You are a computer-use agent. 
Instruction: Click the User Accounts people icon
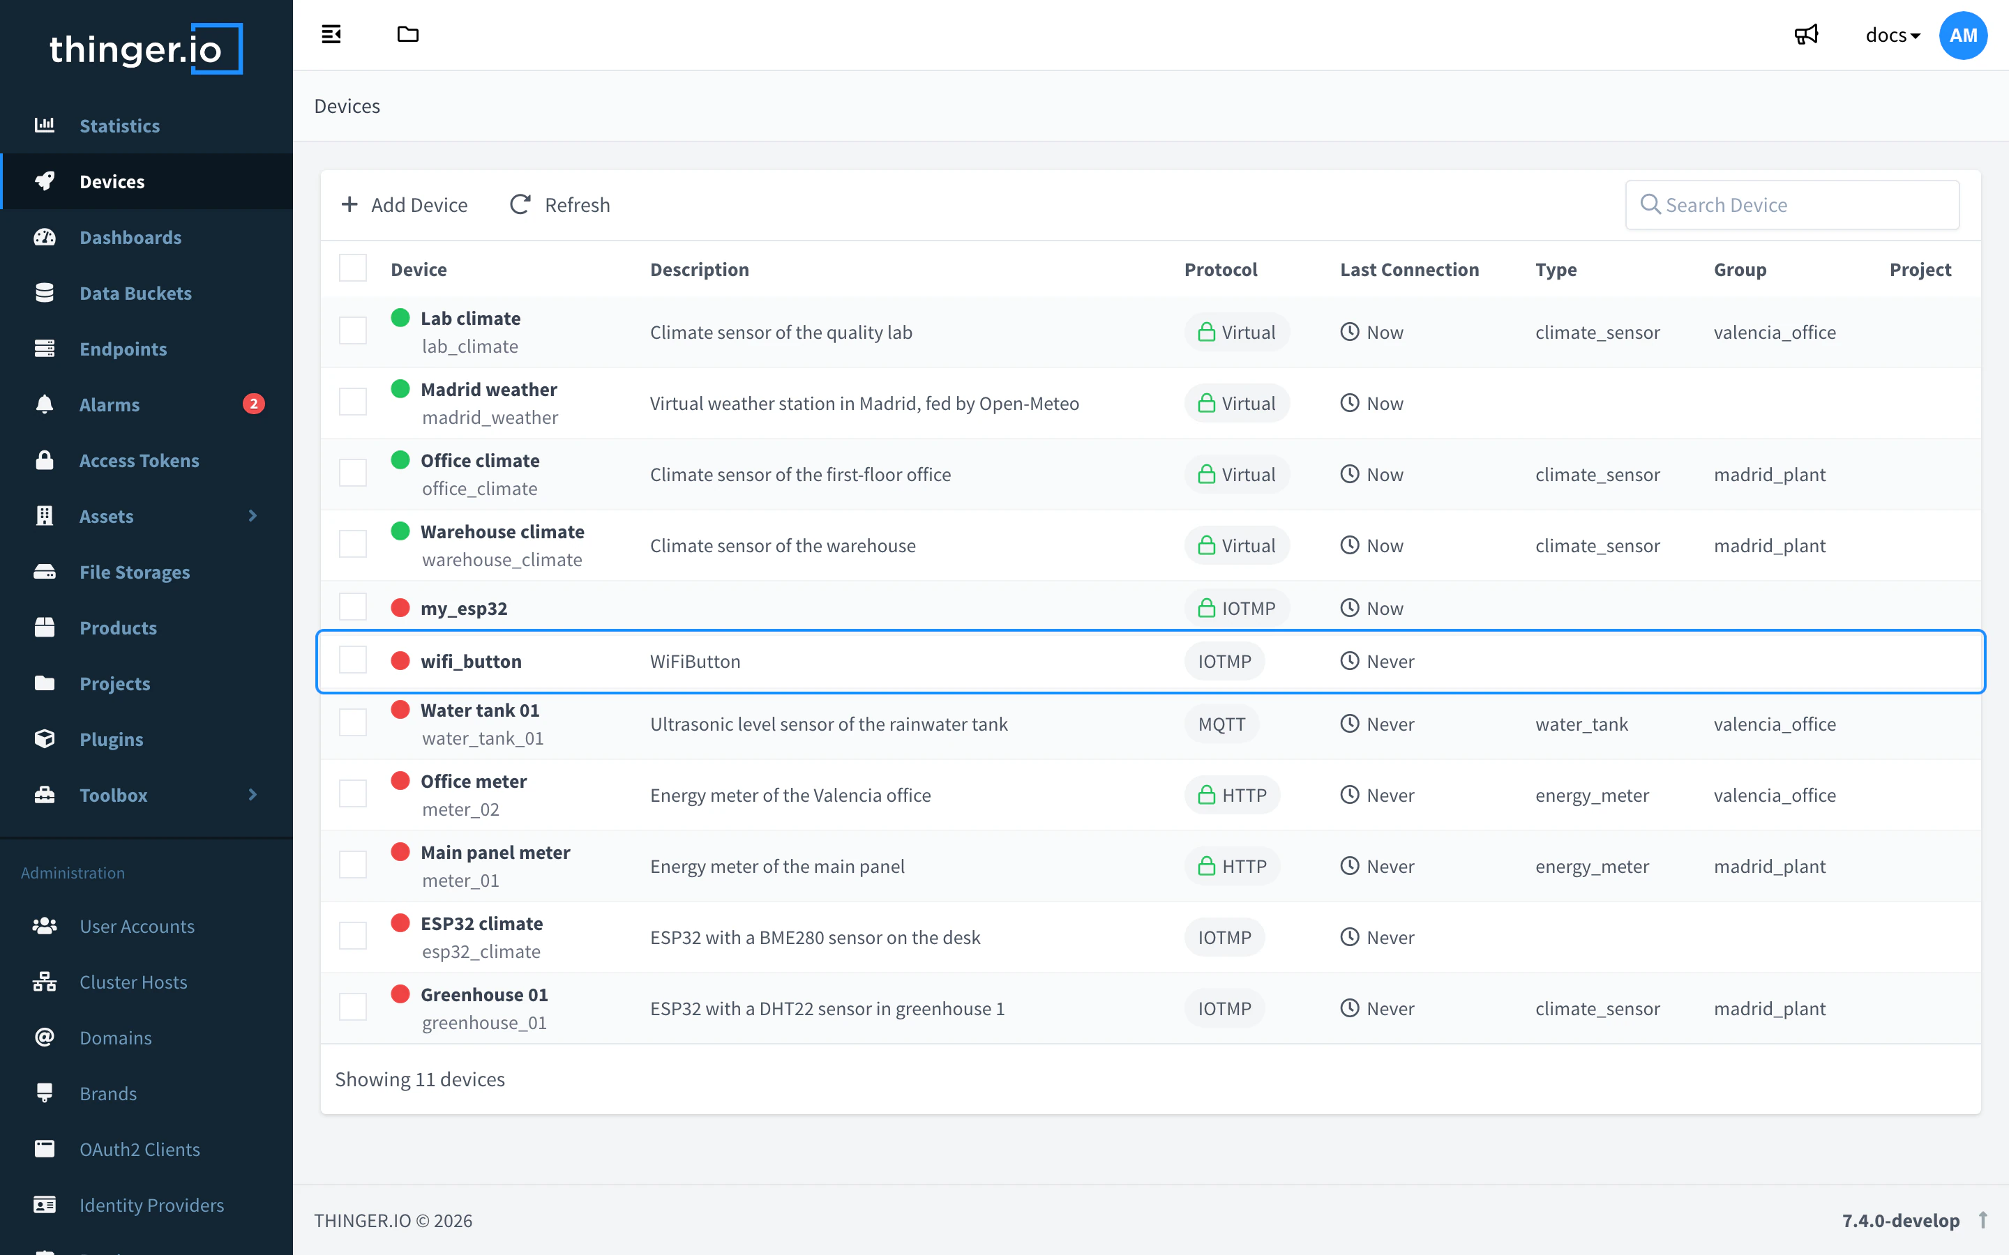tap(45, 925)
